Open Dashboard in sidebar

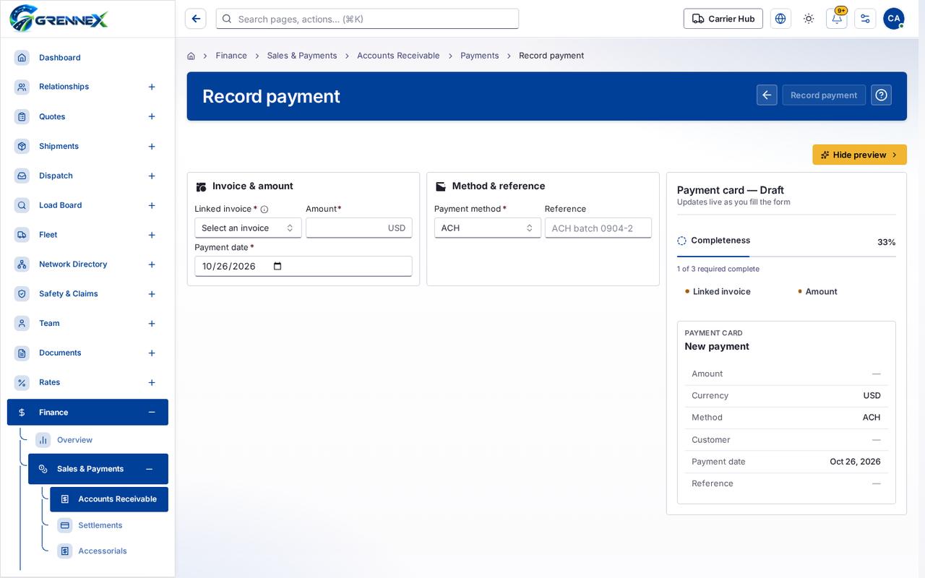point(87,58)
